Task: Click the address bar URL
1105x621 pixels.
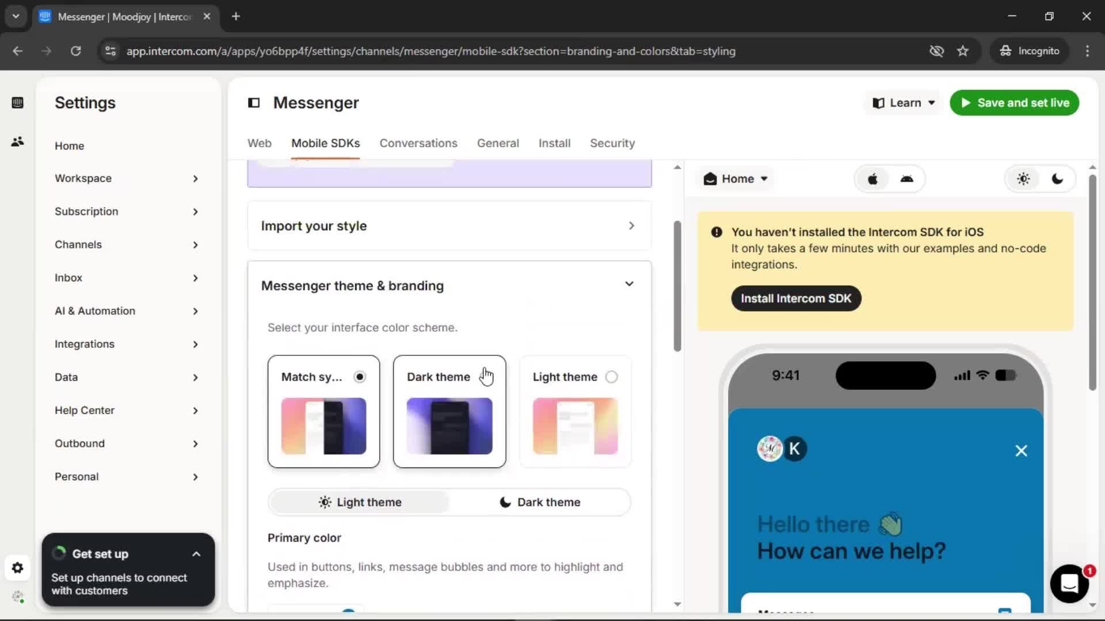Action: pyautogui.click(x=430, y=51)
